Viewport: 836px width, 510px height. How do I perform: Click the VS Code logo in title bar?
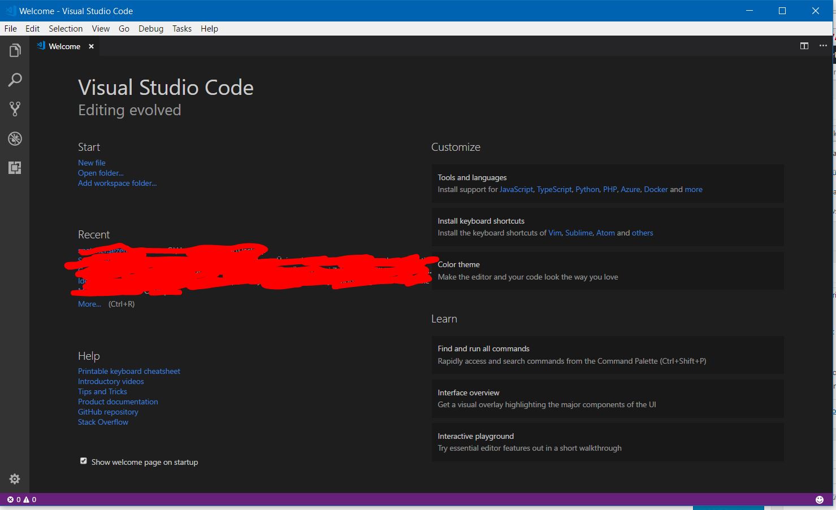(10, 11)
